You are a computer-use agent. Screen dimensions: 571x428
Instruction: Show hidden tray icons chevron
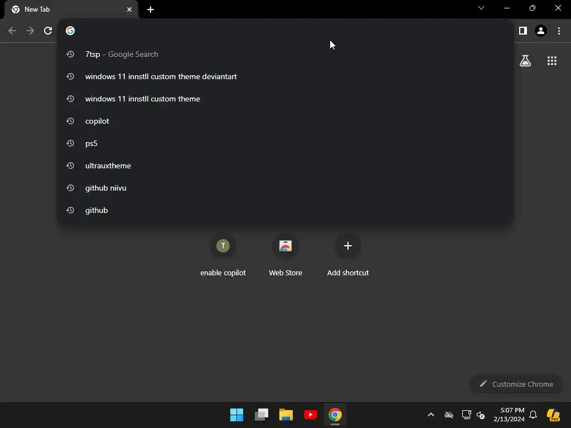click(431, 415)
